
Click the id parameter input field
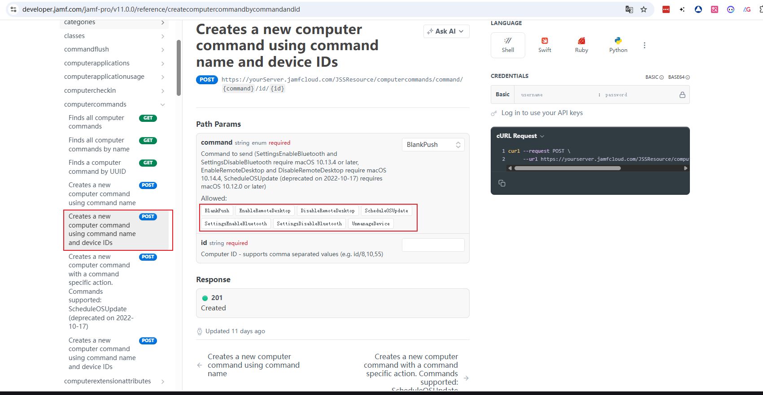click(x=433, y=245)
